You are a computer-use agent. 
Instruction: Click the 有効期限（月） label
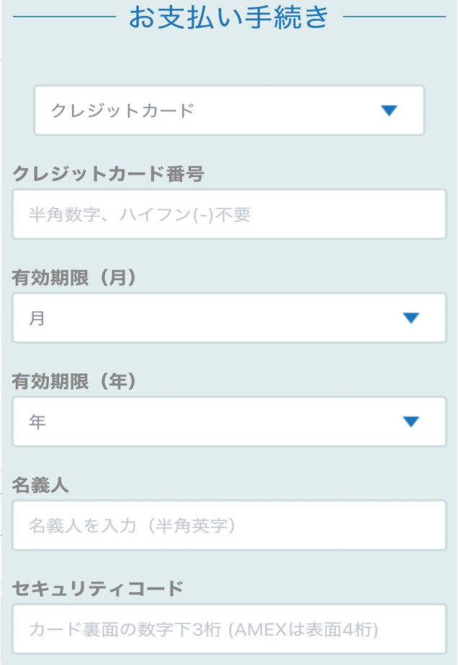[x=74, y=277]
